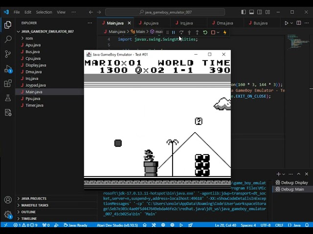Open editor More Actions ellipsis

pyautogui.click(x=307, y=23)
